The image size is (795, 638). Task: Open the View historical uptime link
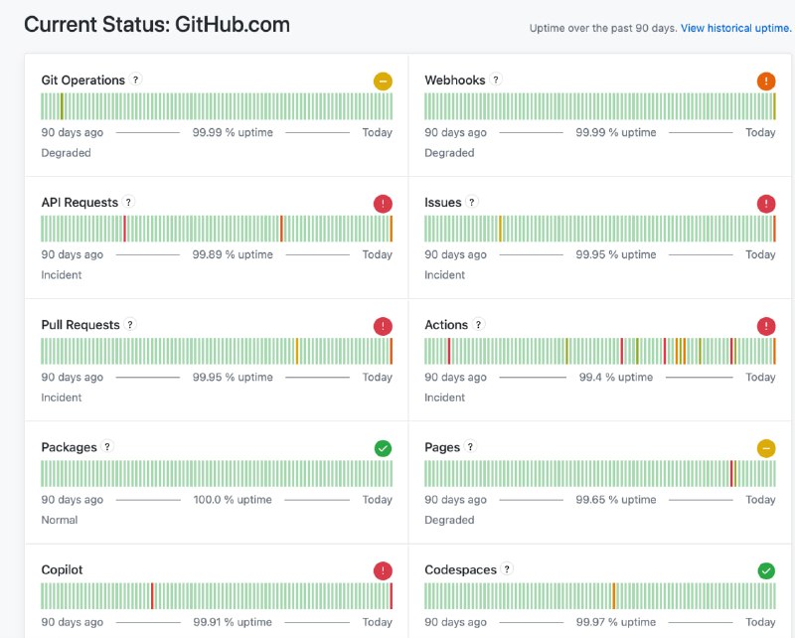pyautogui.click(x=735, y=29)
